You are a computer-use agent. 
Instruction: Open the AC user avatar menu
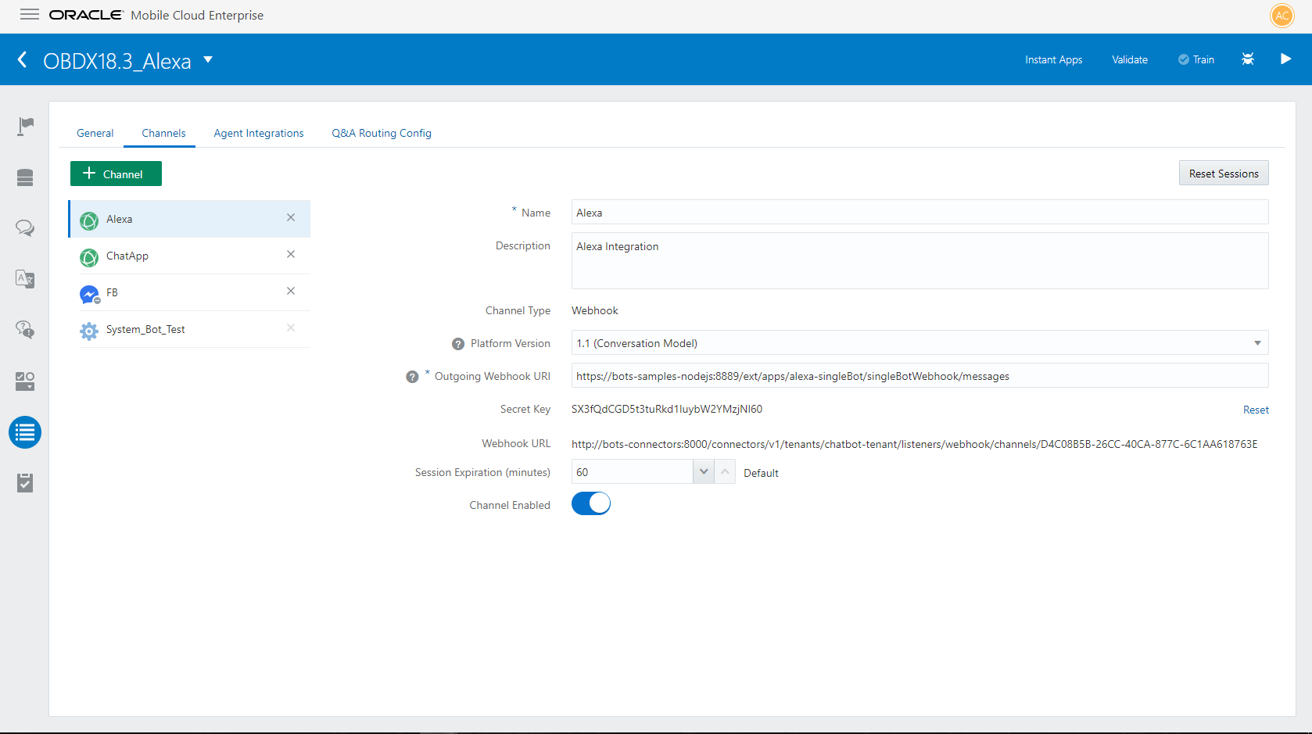coord(1282,16)
